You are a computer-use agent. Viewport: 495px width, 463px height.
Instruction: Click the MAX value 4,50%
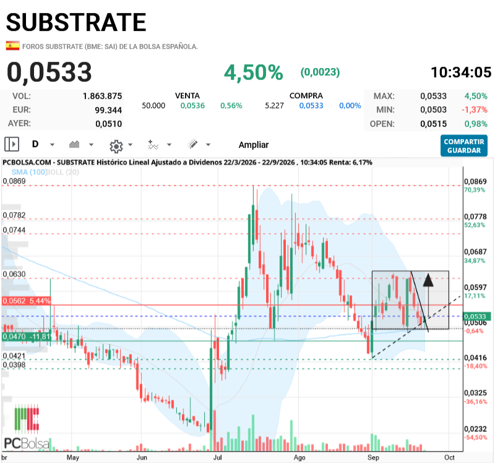tap(476, 96)
